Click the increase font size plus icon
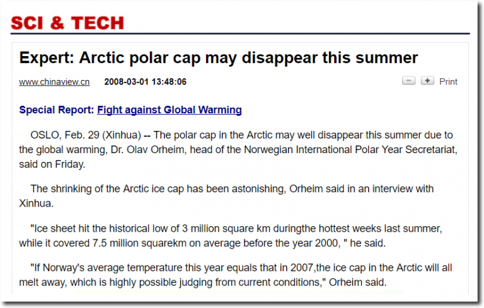 (x=427, y=81)
